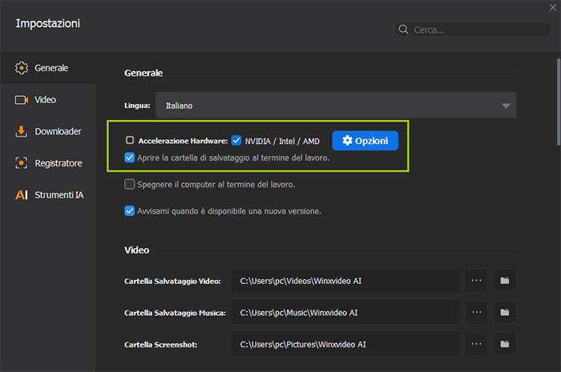Toggle Spegnere il computer al termine checkbox
Screen dimensions: 561x372
pyautogui.click(x=130, y=185)
